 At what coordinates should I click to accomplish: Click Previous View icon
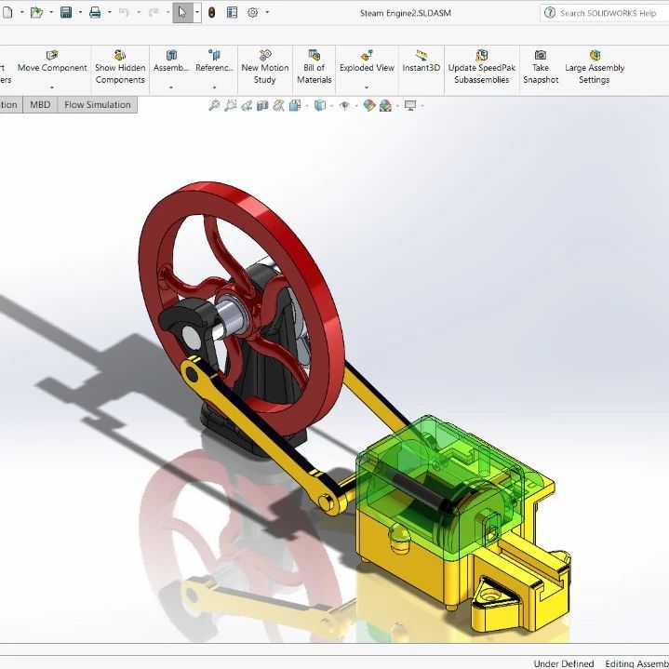[247, 105]
